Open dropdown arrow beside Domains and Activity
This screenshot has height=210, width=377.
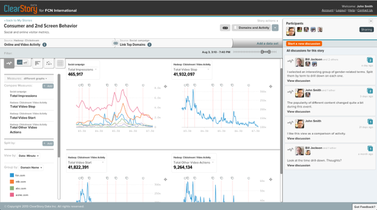tap(275, 28)
